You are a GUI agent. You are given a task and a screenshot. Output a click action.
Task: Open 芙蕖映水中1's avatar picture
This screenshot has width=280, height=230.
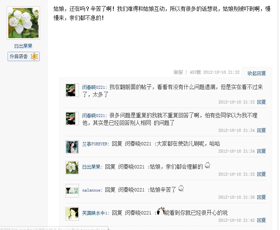tap(72, 214)
